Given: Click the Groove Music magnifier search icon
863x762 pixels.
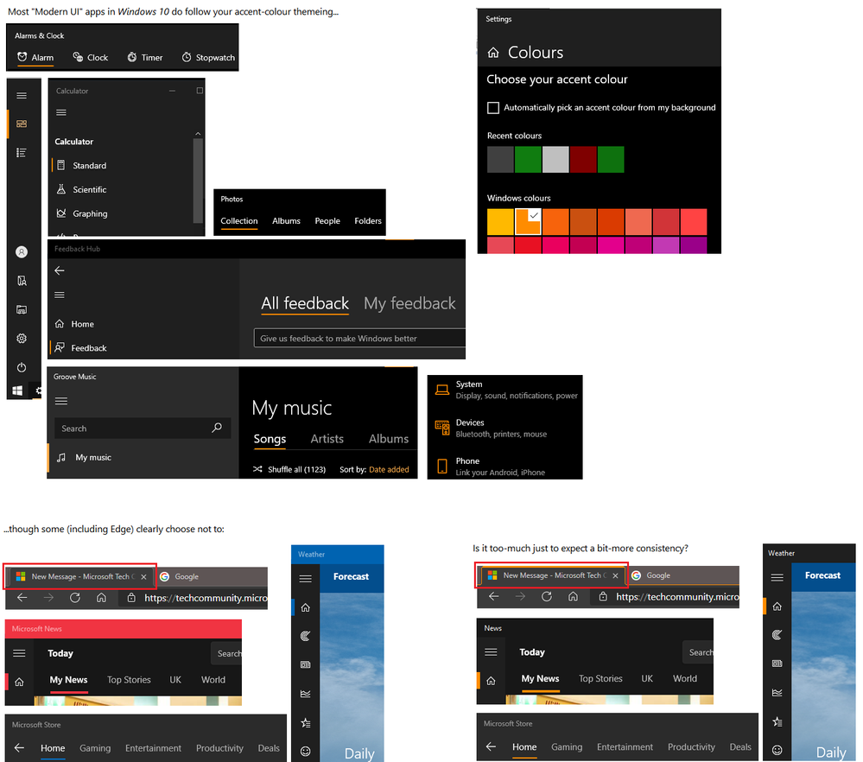Looking at the screenshot, I should pos(217,428).
